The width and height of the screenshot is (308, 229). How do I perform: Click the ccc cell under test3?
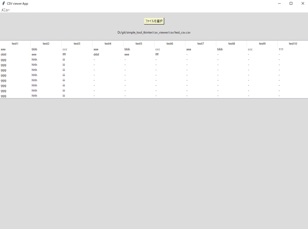tap(65, 49)
